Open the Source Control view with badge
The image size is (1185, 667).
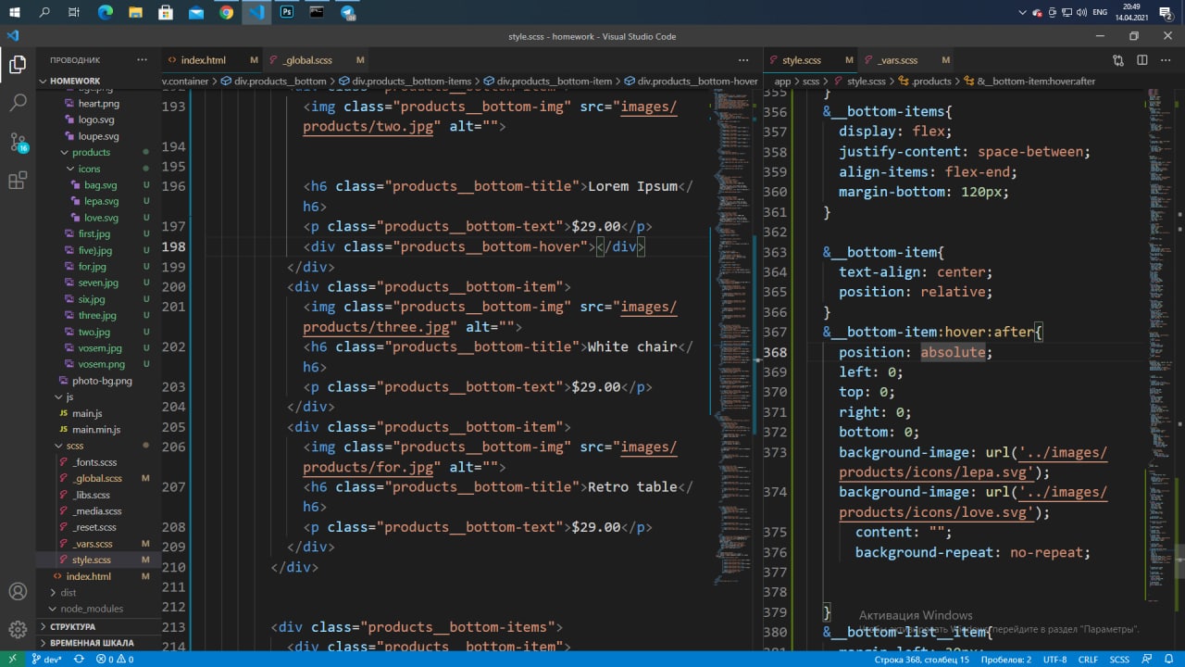18,142
